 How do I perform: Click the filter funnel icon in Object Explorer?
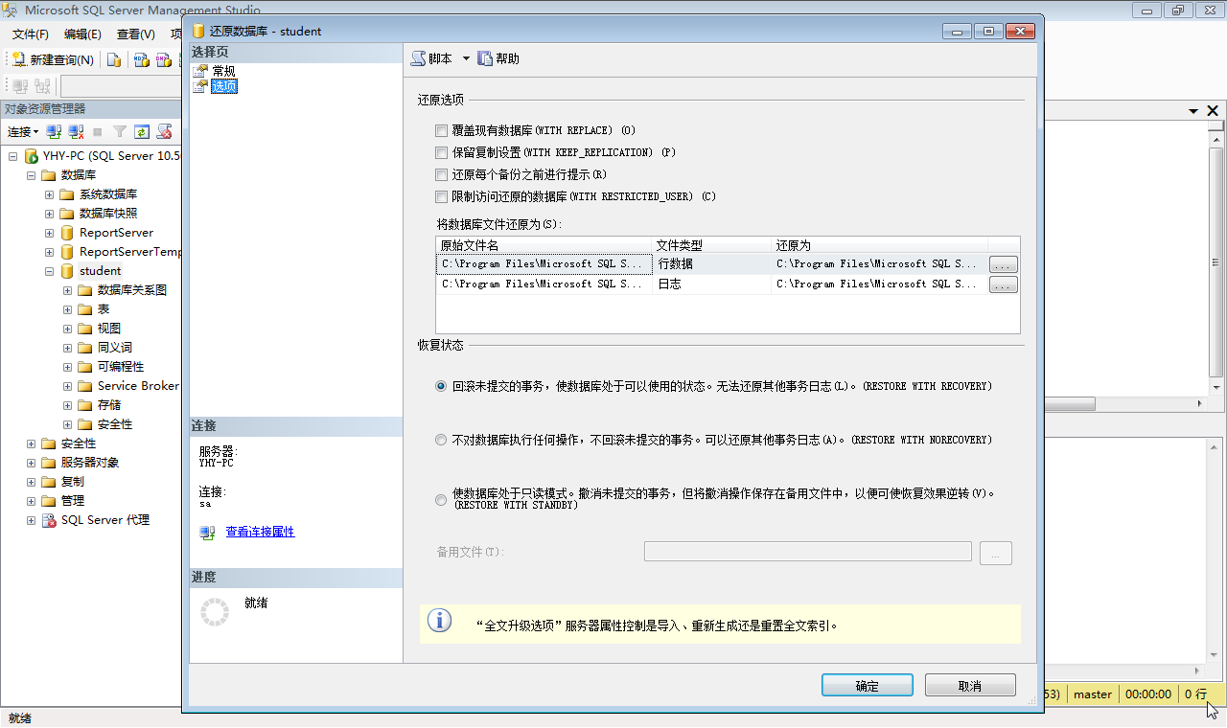120,131
